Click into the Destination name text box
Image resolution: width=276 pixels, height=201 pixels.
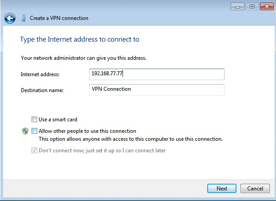157,89
